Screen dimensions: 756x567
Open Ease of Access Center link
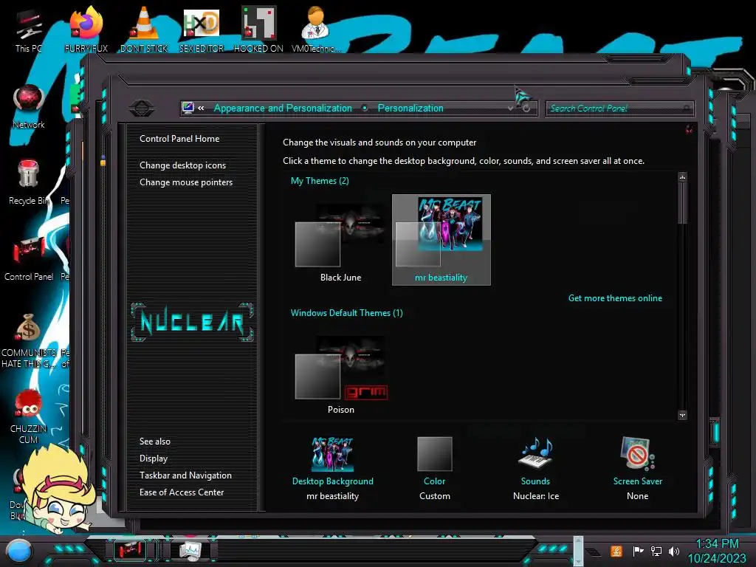click(x=182, y=492)
